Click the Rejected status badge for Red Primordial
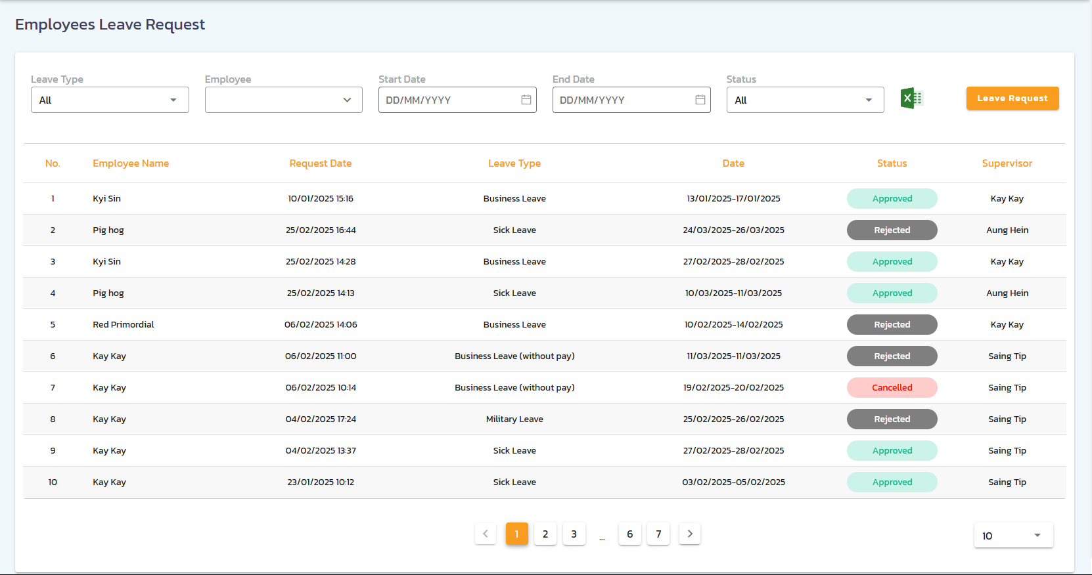Image resolution: width=1092 pixels, height=575 pixels. coord(892,324)
